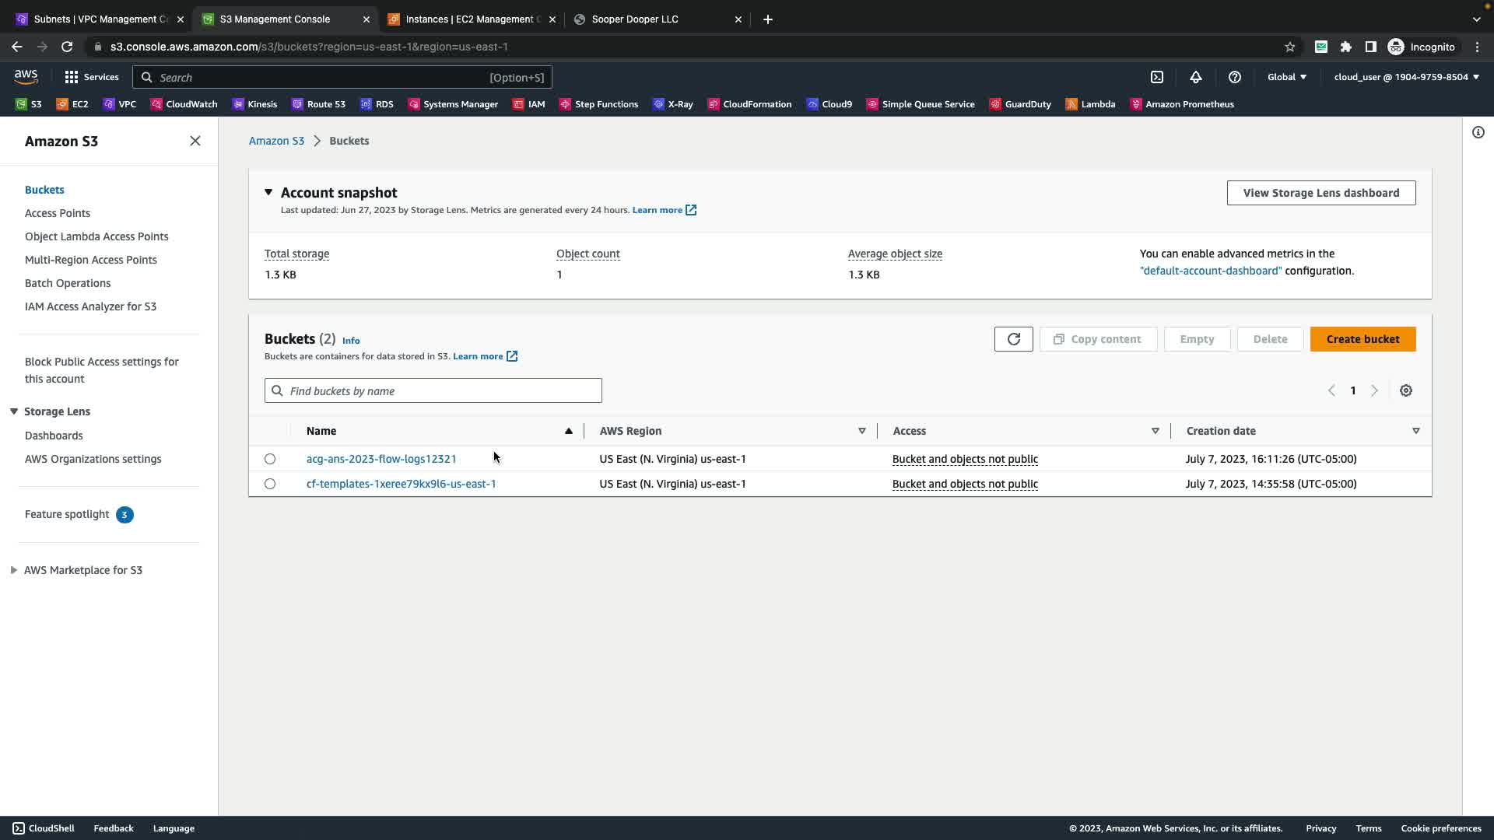Open the cf-templates-1xeree79kx9l6-us-east-1 bucket link
The height and width of the screenshot is (840, 1494).
click(x=401, y=484)
